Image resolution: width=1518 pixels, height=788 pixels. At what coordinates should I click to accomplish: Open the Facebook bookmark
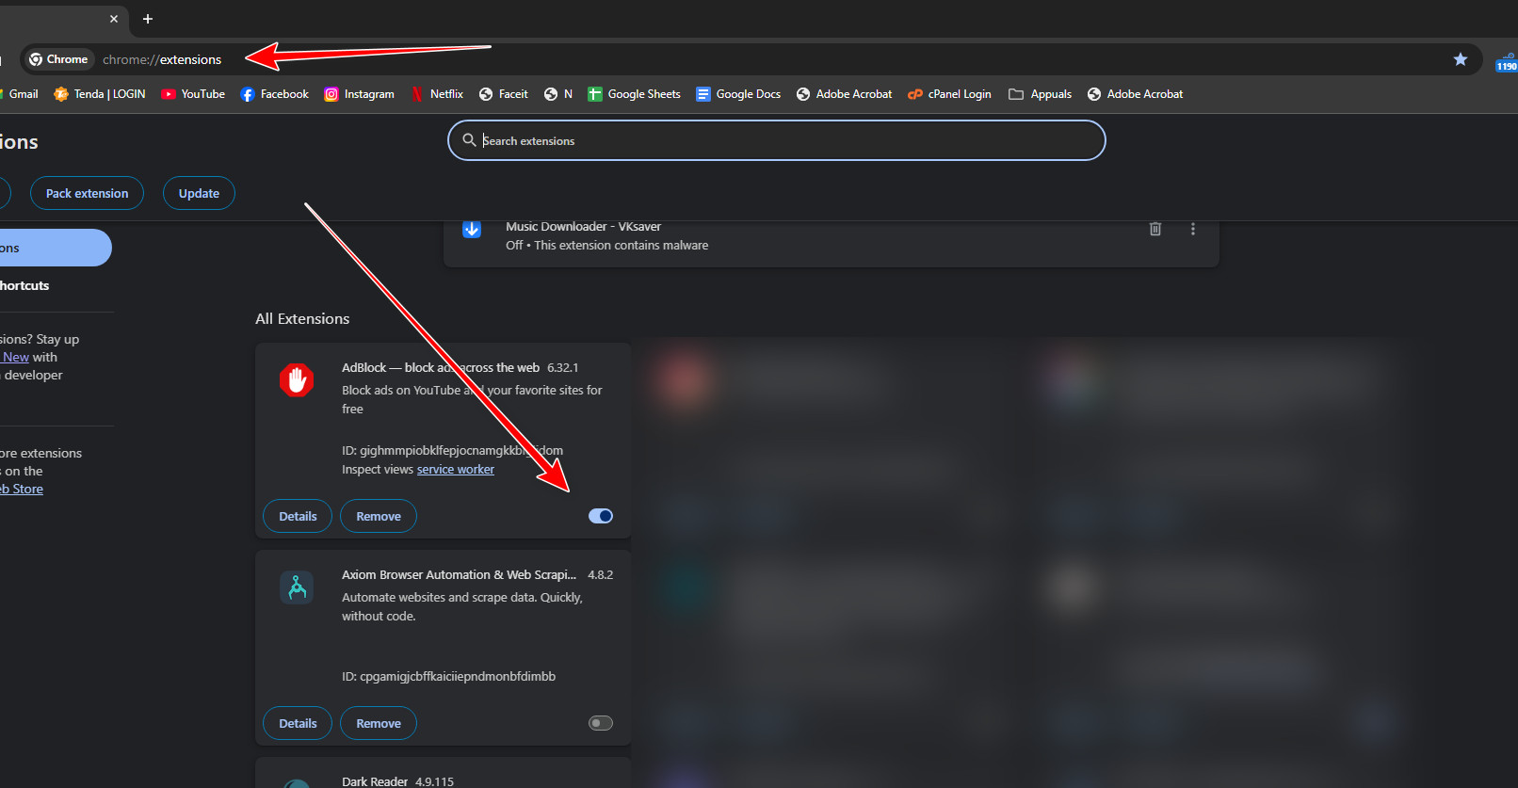[275, 94]
